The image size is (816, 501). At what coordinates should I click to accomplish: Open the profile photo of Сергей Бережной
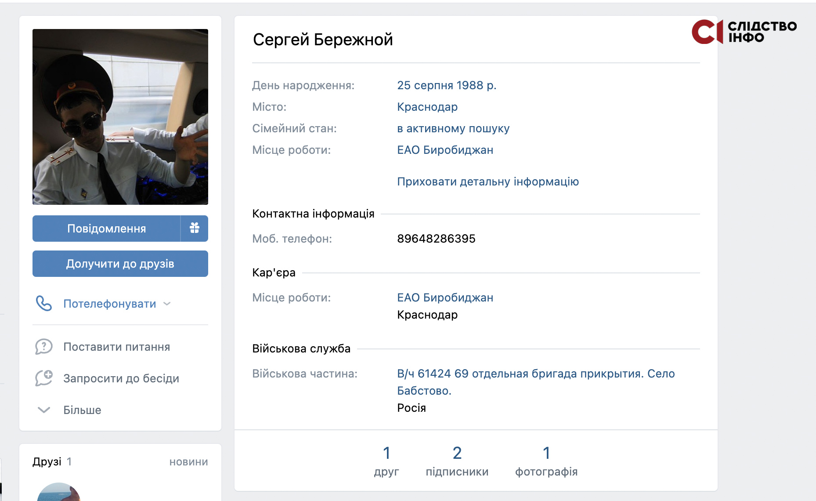click(x=120, y=117)
